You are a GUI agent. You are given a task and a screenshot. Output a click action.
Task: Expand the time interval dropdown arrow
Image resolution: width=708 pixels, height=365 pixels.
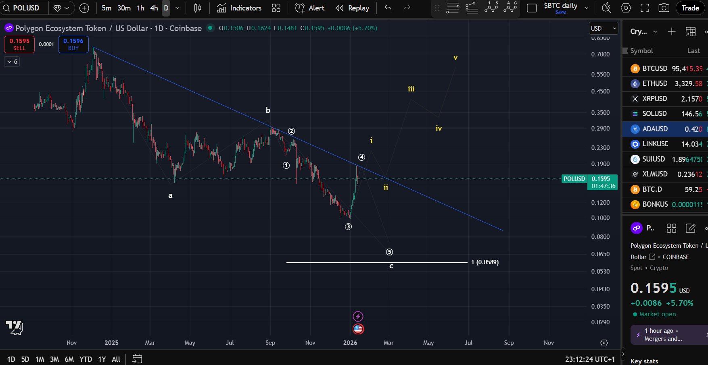[x=178, y=8]
